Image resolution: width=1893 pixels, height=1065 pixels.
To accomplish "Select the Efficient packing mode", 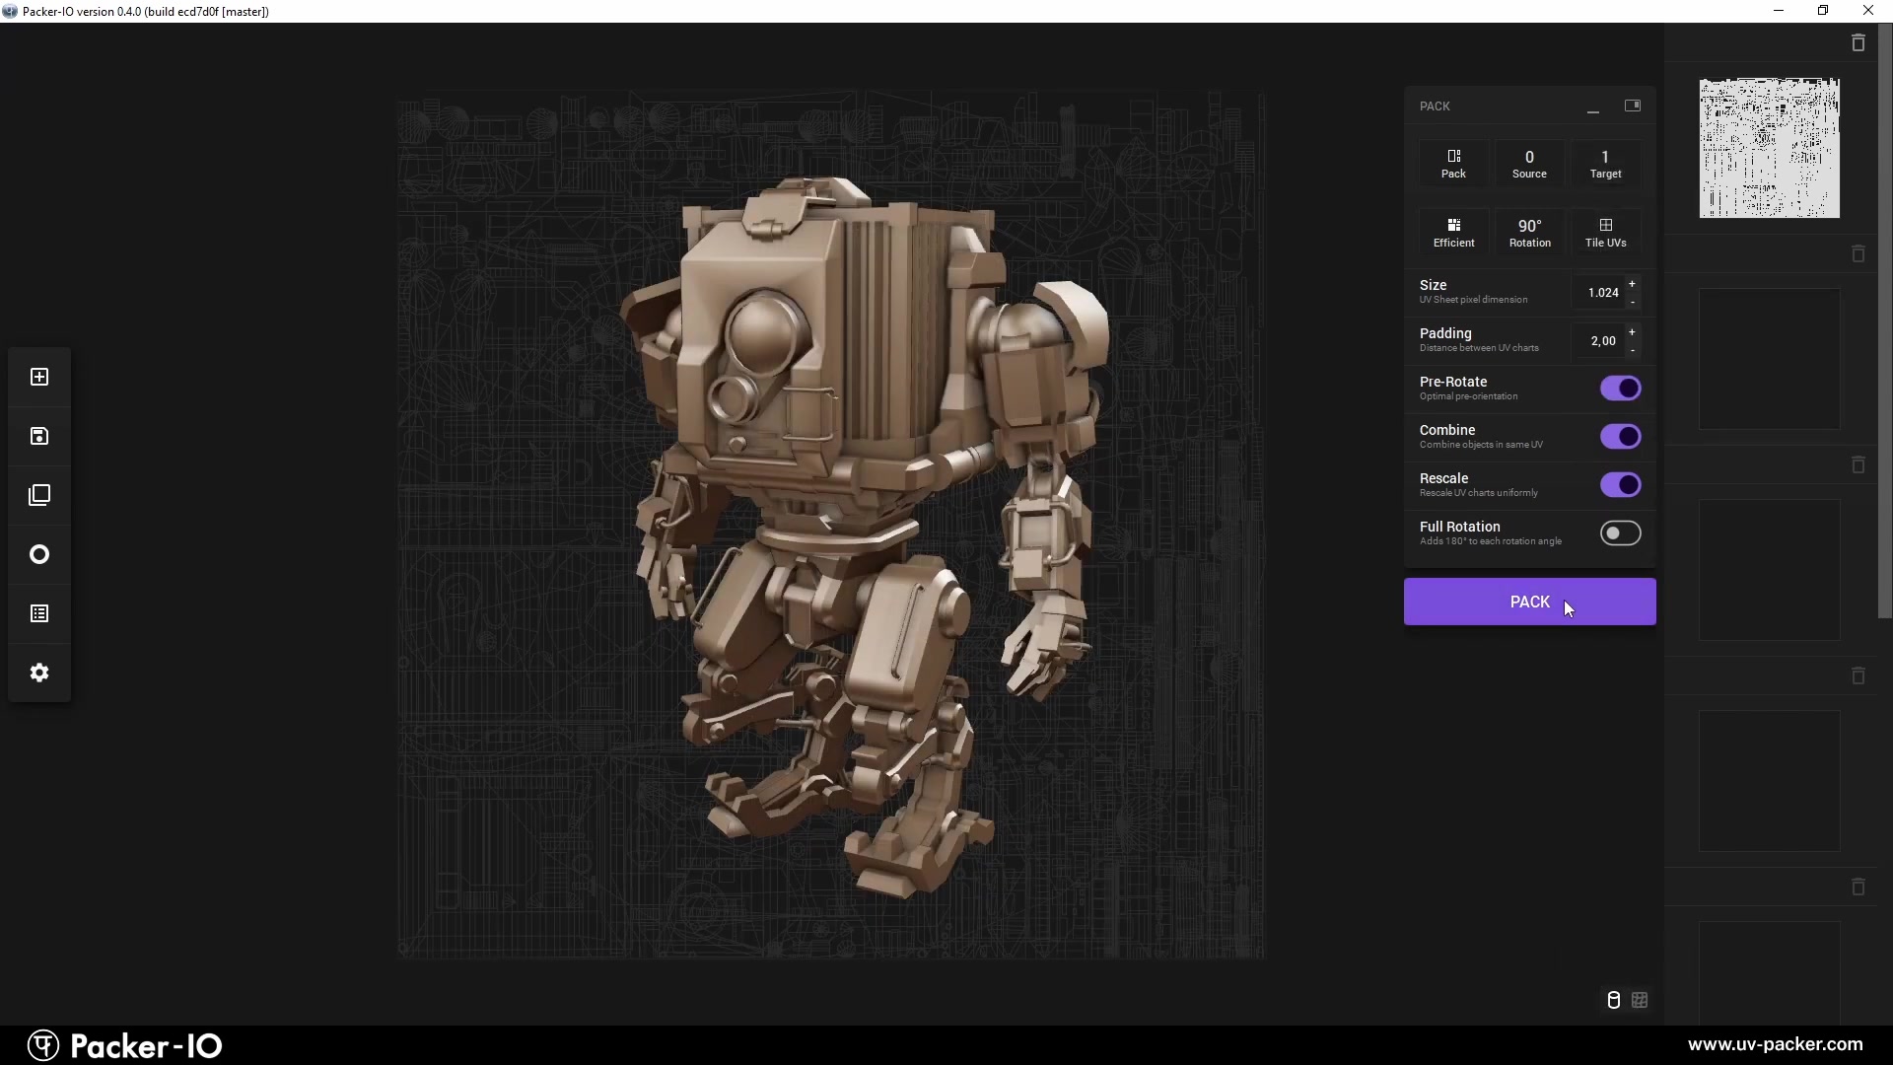I will point(1453,233).
